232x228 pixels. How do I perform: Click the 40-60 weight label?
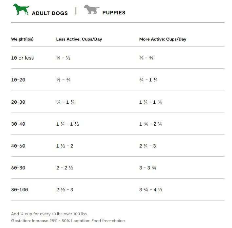pos(18,146)
